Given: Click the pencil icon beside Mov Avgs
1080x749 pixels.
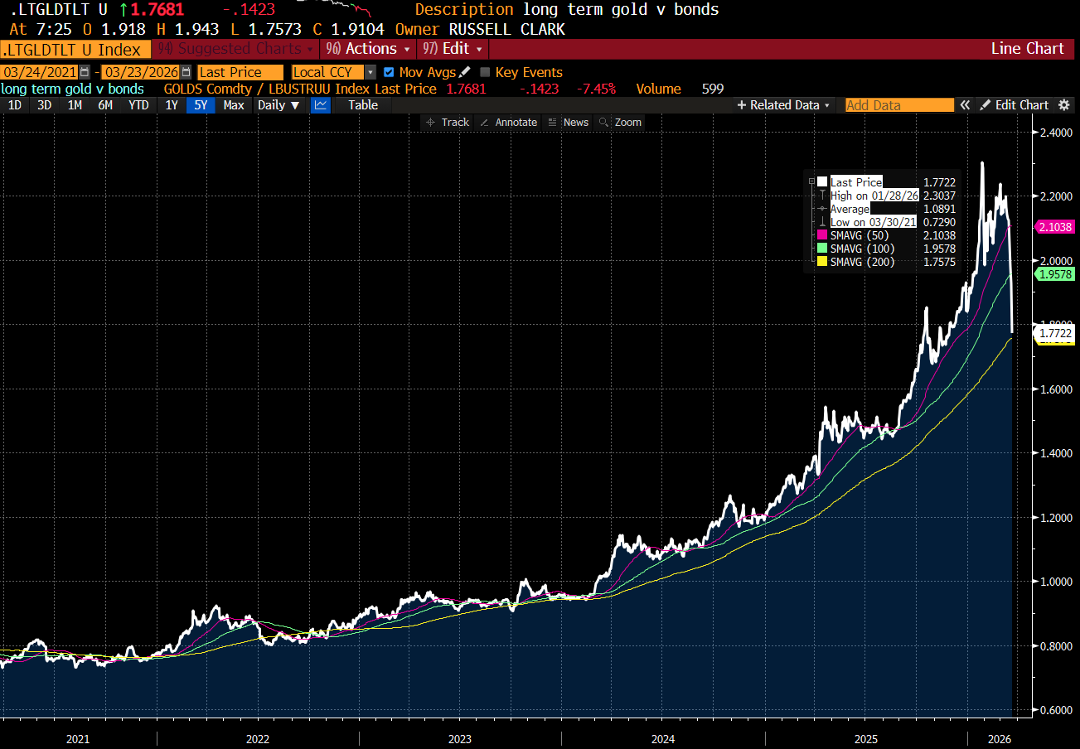Looking at the screenshot, I should [465, 72].
